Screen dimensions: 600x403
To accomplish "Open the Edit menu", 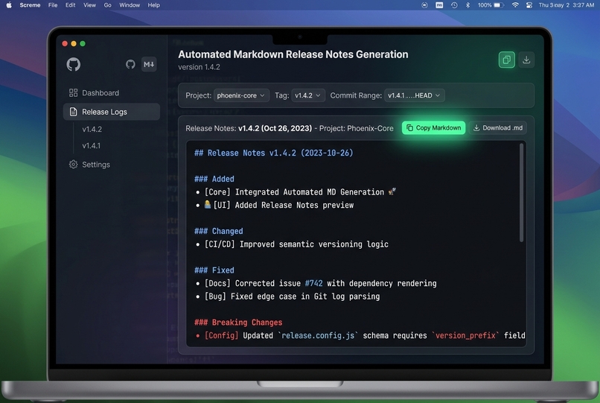I will 71,5.
